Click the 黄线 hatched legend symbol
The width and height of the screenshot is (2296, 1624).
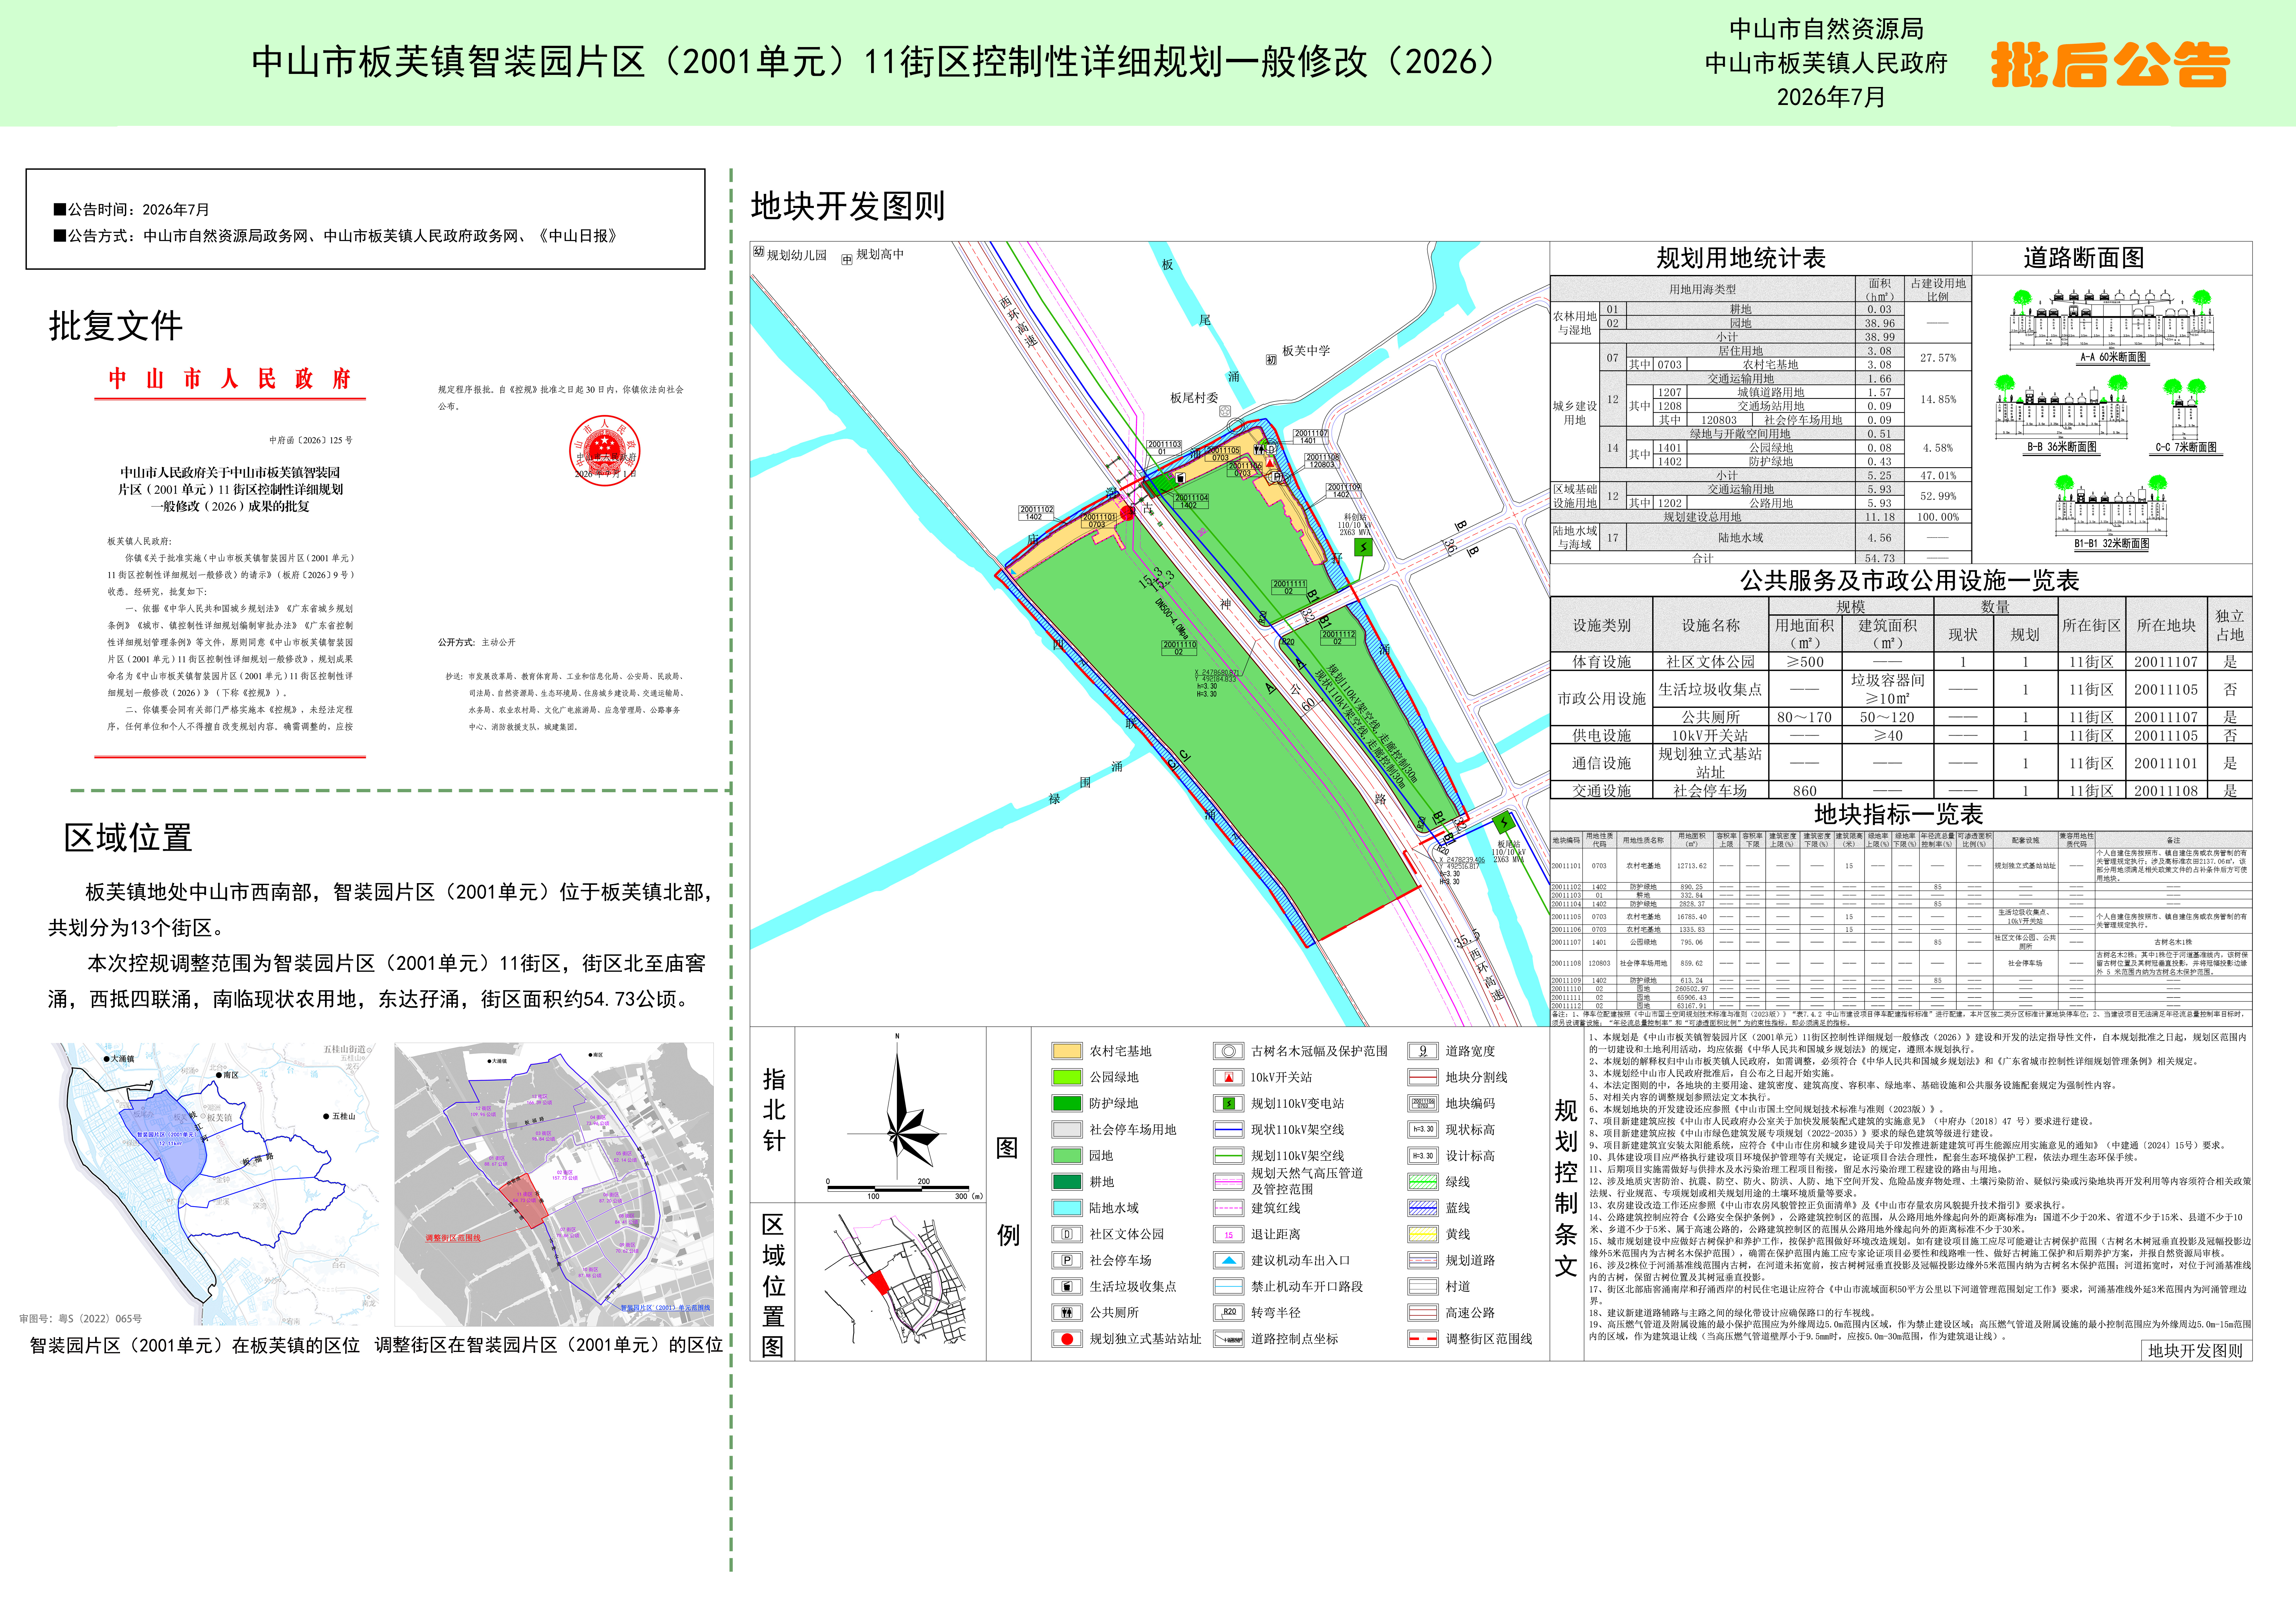[x=1423, y=1234]
